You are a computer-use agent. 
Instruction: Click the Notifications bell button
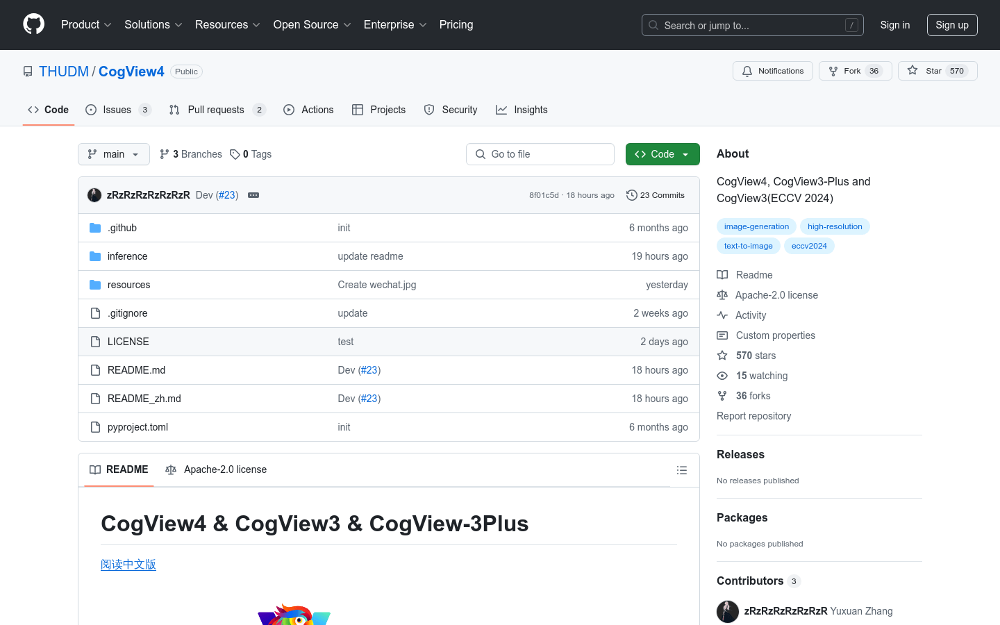[x=772, y=71]
